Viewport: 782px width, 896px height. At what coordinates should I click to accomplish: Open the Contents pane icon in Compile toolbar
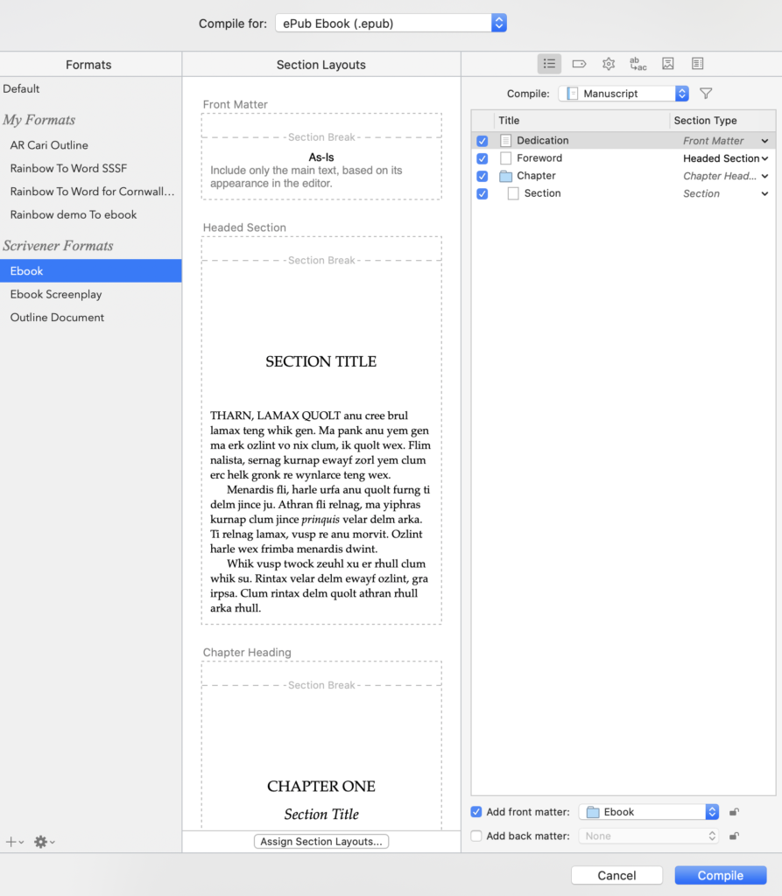549,63
